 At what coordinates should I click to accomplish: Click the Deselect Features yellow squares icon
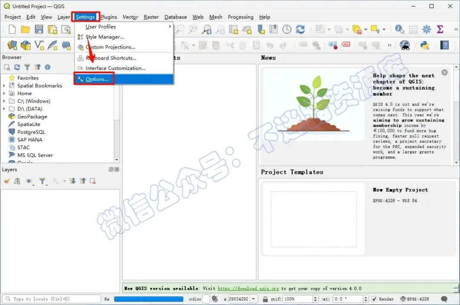pos(357,30)
